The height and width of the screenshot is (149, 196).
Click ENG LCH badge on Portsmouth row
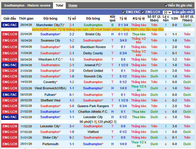[x=10, y=144]
